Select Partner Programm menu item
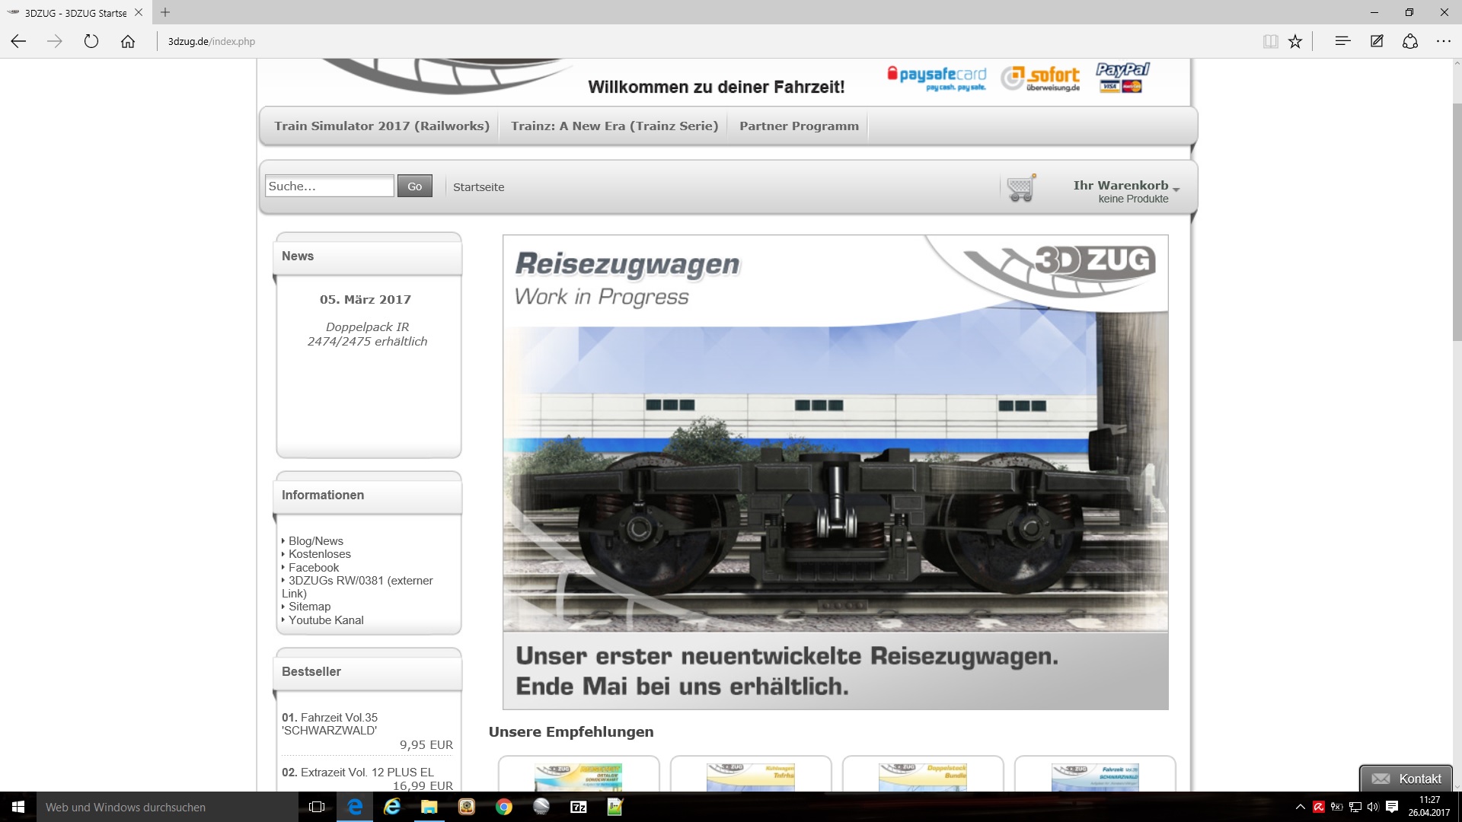 click(799, 126)
